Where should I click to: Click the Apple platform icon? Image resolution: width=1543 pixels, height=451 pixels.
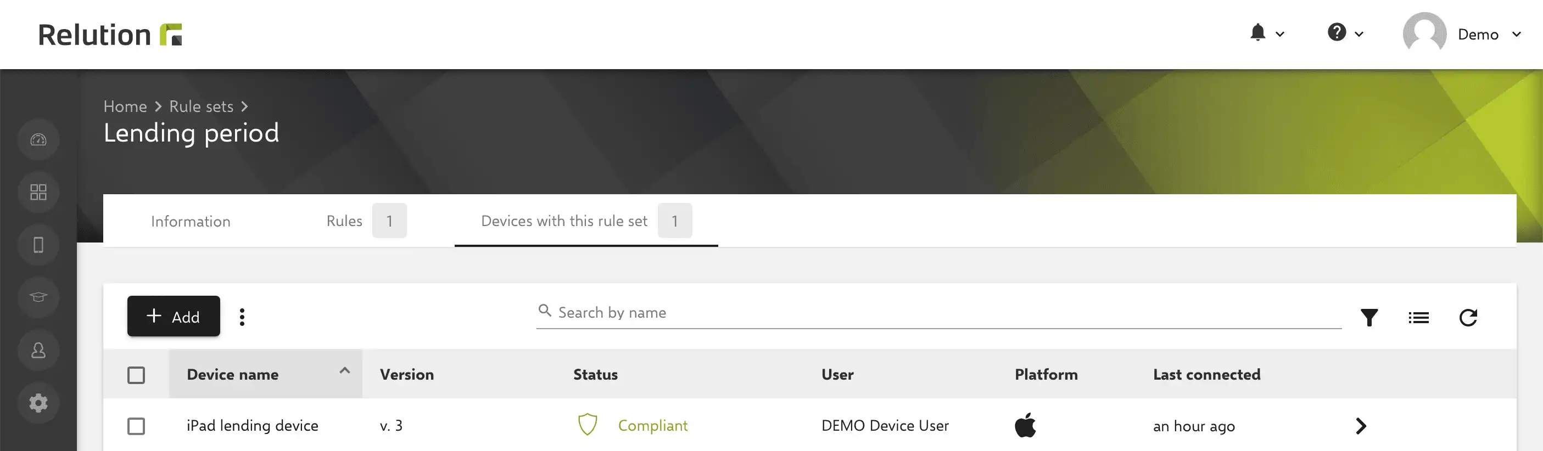point(1026,425)
